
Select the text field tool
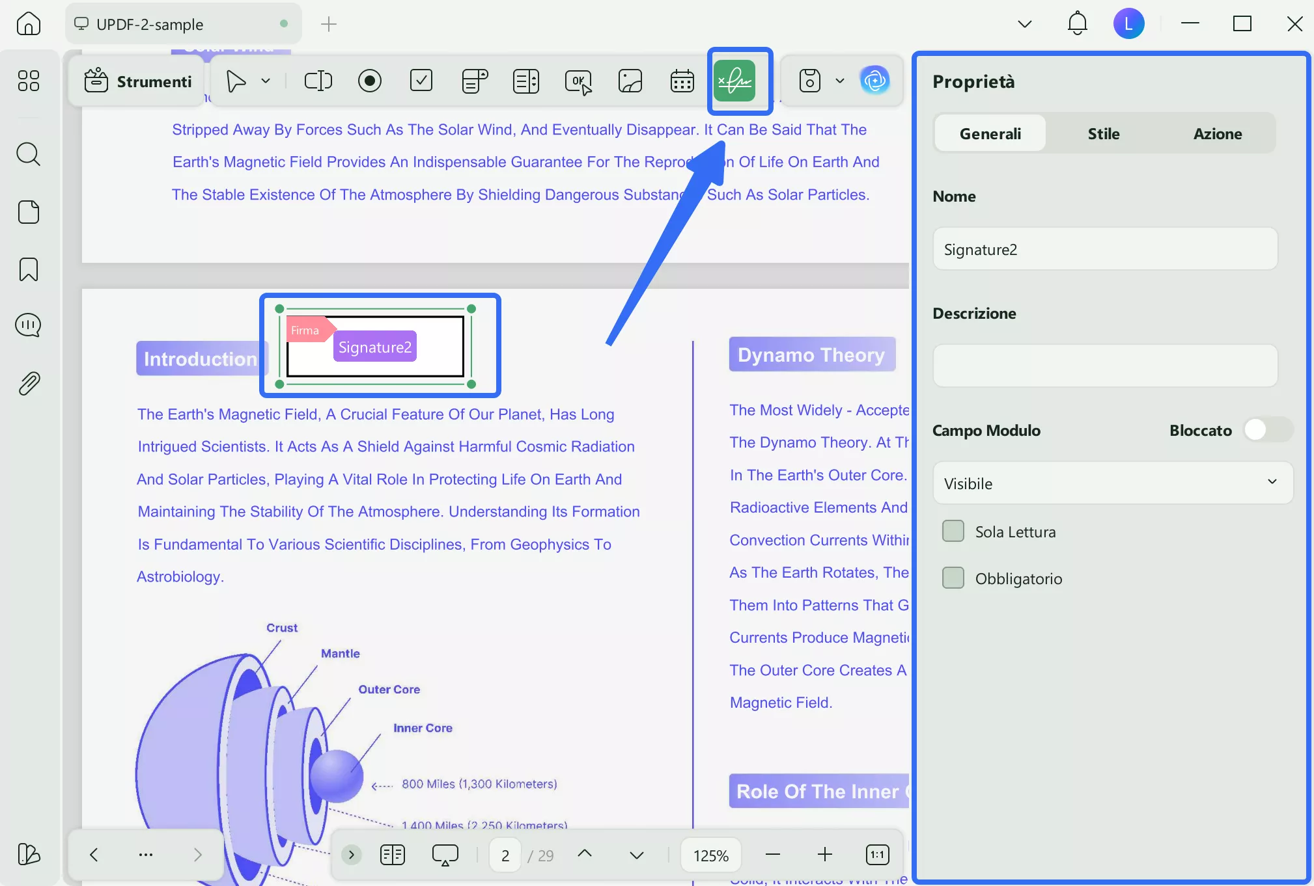point(318,81)
